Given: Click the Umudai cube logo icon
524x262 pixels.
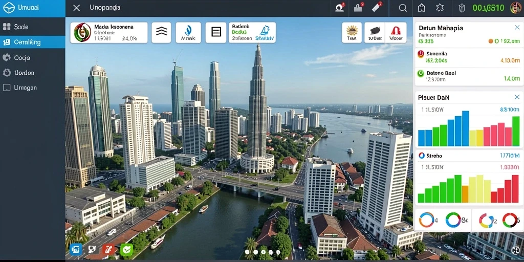Looking at the screenshot, I should 9,8.
